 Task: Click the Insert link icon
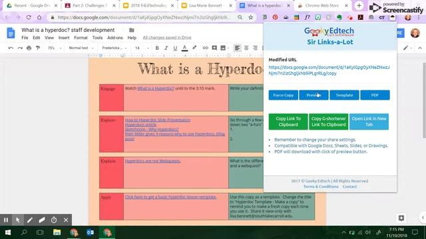click(x=205, y=48)
